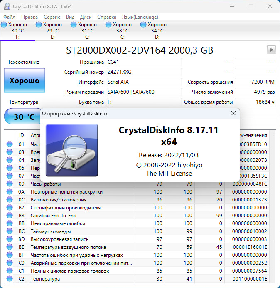Select the Спецификации производителя attribute text
280x288 pixels.
(x=66, y=208)
